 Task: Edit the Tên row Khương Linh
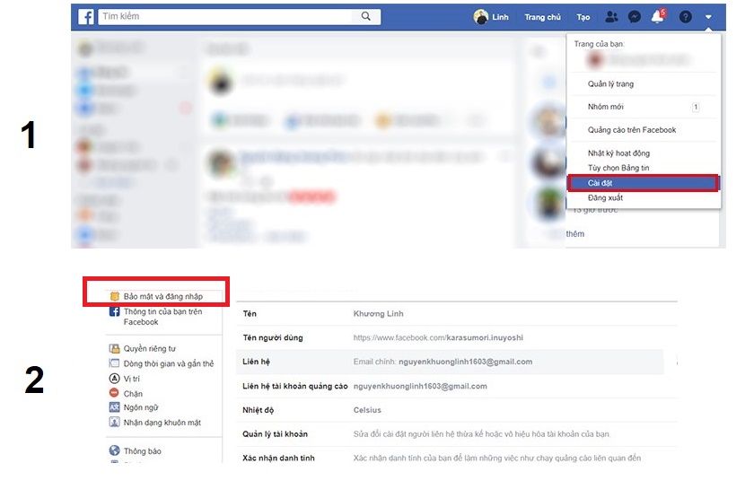point(456,313)
